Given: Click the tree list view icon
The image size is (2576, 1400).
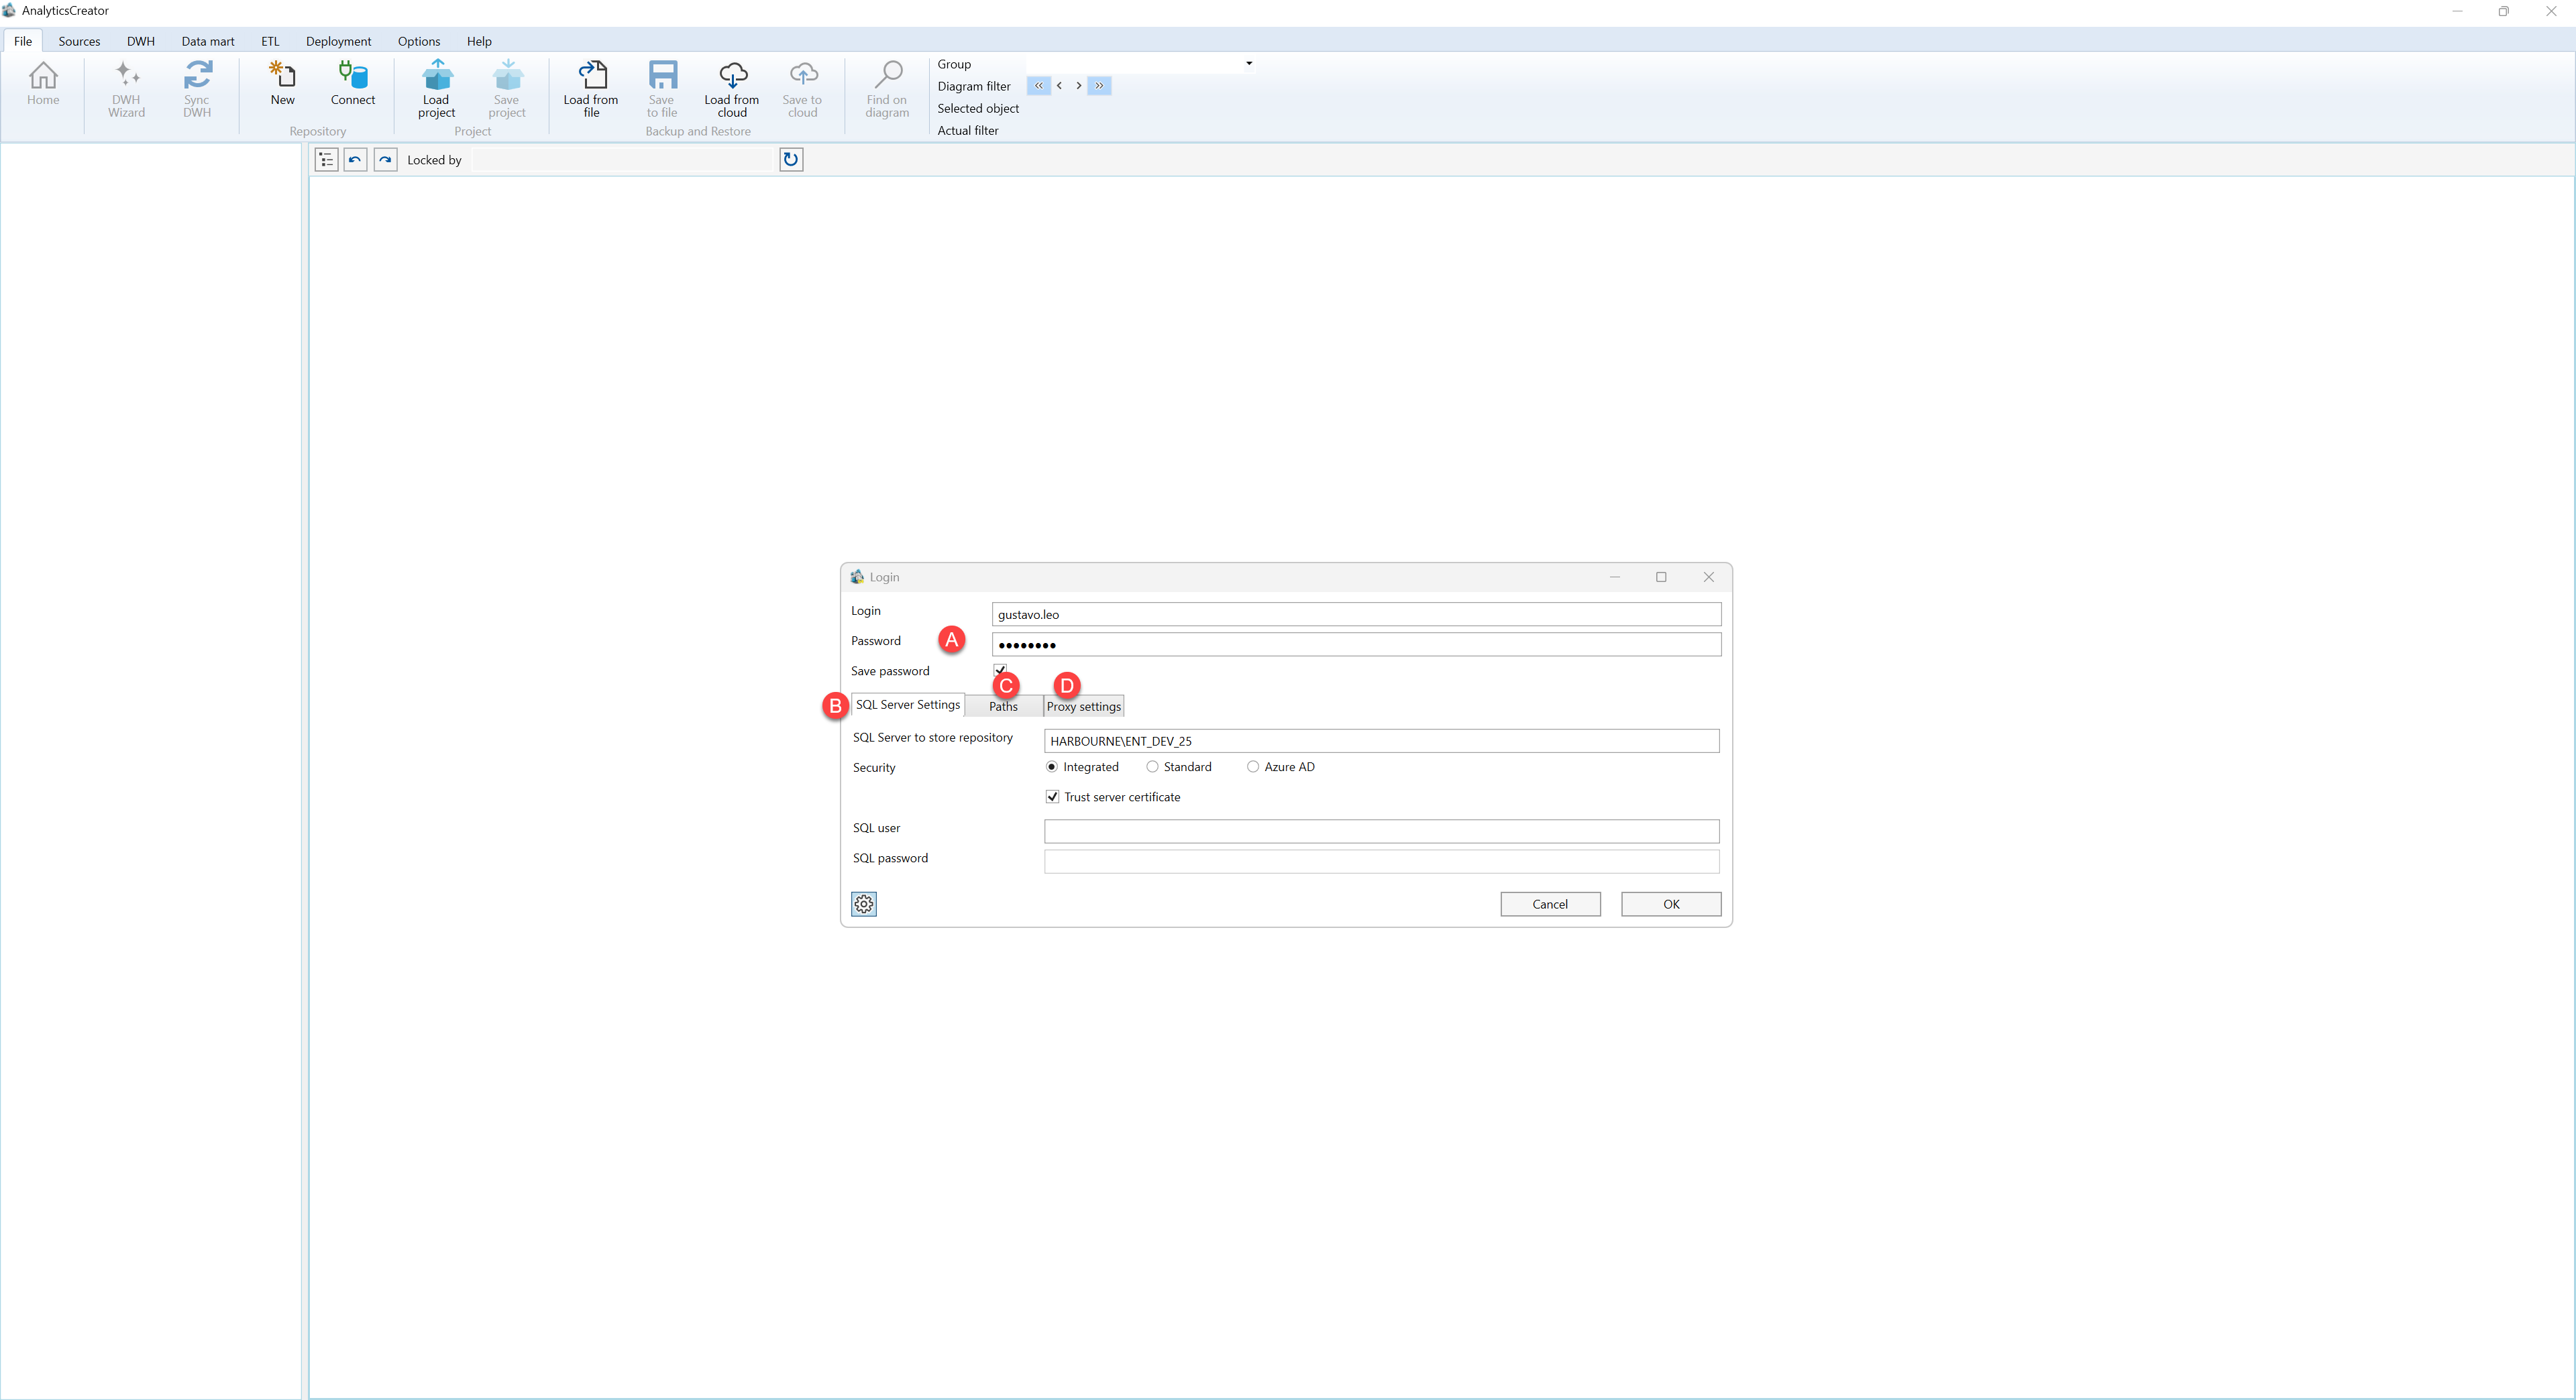Looking at the screenshot, I should pyautogui.click(x=326, y=160).
